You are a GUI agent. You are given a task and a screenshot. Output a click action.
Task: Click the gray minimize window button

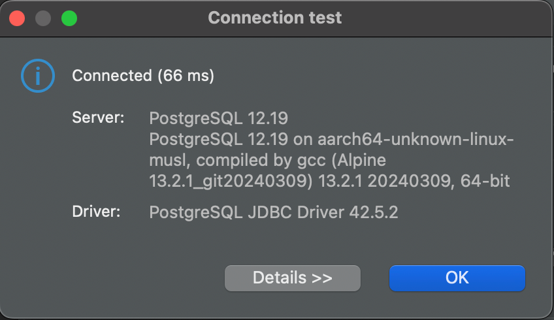(43, 18)
